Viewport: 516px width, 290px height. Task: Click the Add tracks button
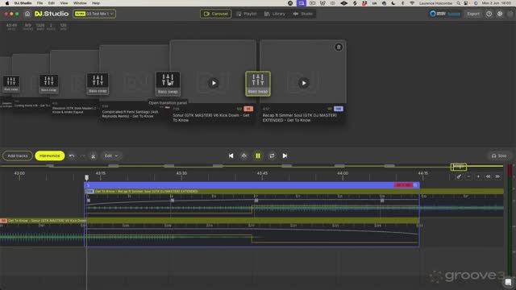[x=18, y=155]
